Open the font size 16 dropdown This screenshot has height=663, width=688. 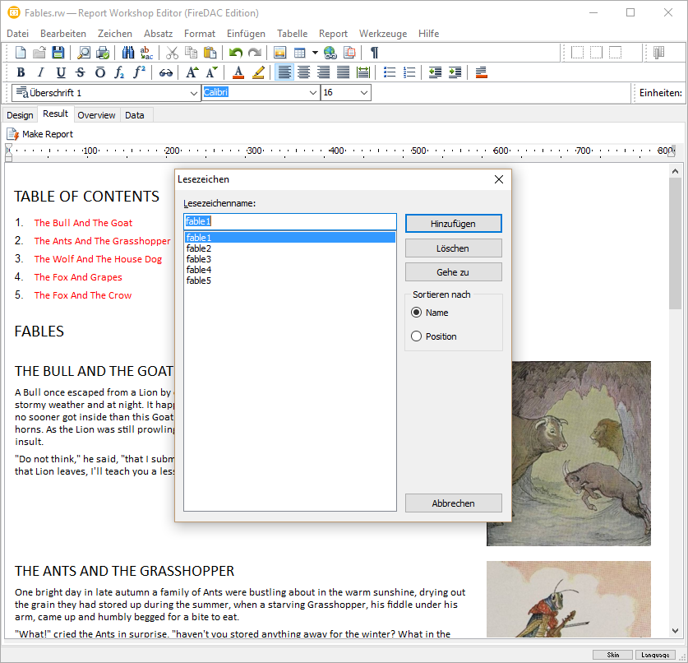[364, 93]
